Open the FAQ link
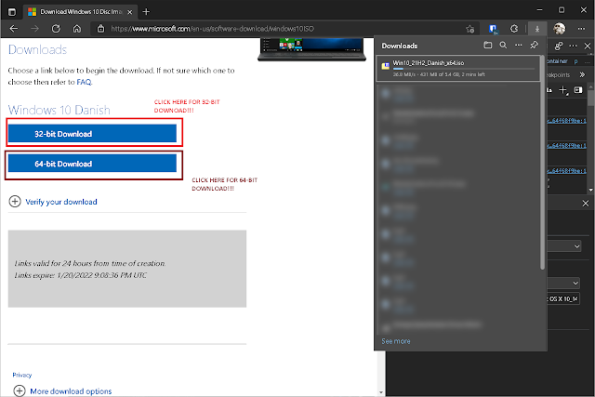Screen dimensions: 595x397 84,82
